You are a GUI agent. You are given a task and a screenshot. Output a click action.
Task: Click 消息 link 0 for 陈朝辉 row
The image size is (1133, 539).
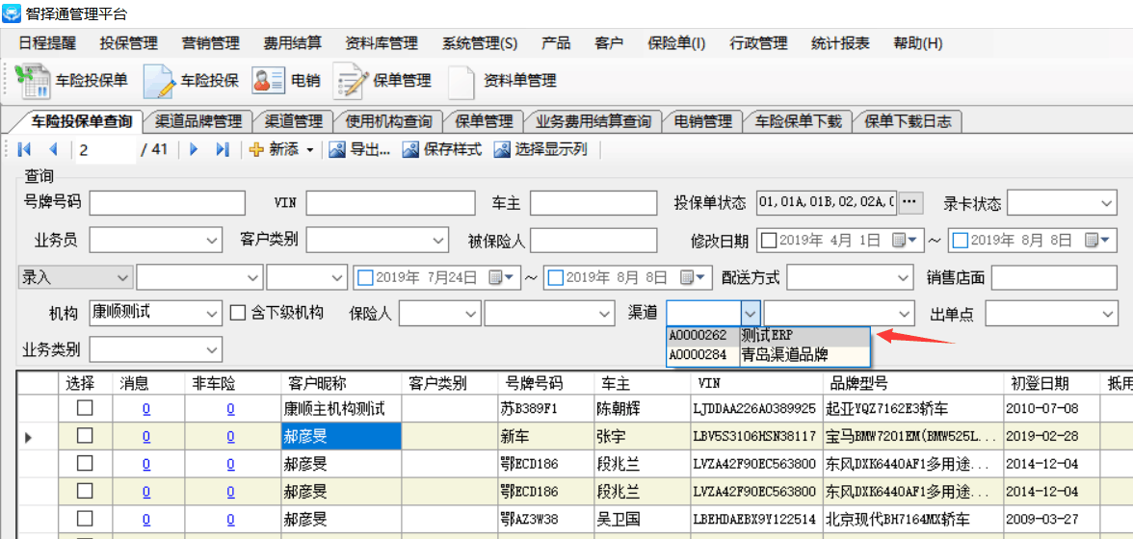click(146, 409)
